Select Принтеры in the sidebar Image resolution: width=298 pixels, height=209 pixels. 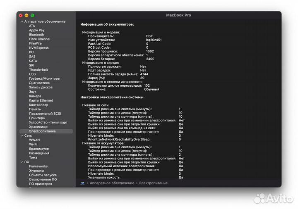point(37,118)
